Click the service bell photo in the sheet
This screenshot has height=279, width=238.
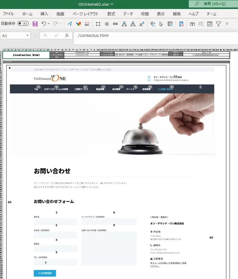[112, 125]
